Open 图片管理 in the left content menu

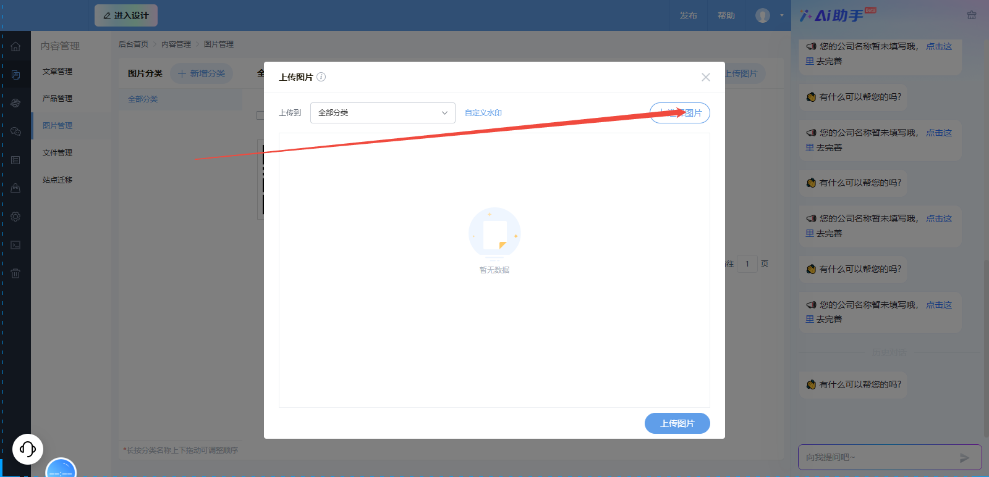click(x=57, y=126)
